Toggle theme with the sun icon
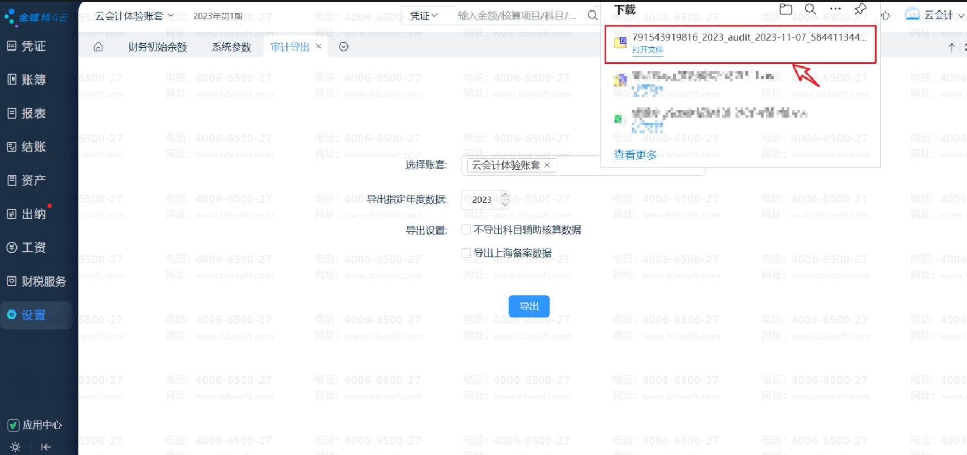 [x=15, y=447]
